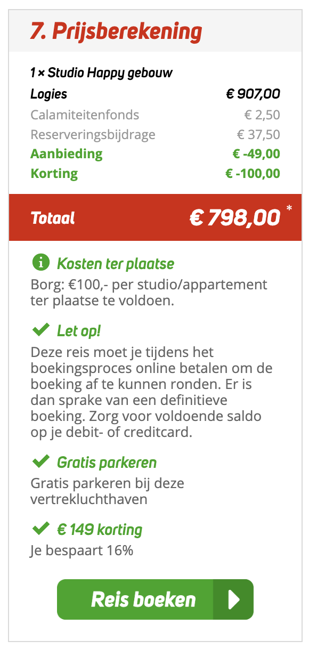This screenshot has width=309, height=649.
Task: Click the Kosten ter plaatse heading
Action: coord(116,263)
